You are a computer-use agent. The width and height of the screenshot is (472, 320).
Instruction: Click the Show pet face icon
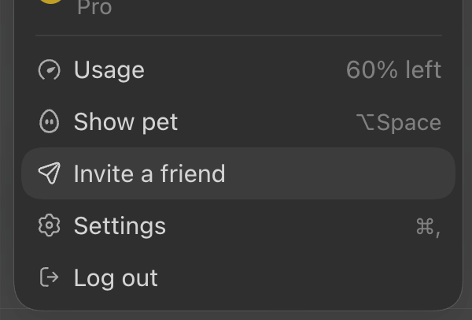(49, 121)
